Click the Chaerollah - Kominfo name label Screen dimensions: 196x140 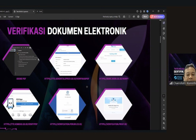pyautogui.click(x=184, y=83)
